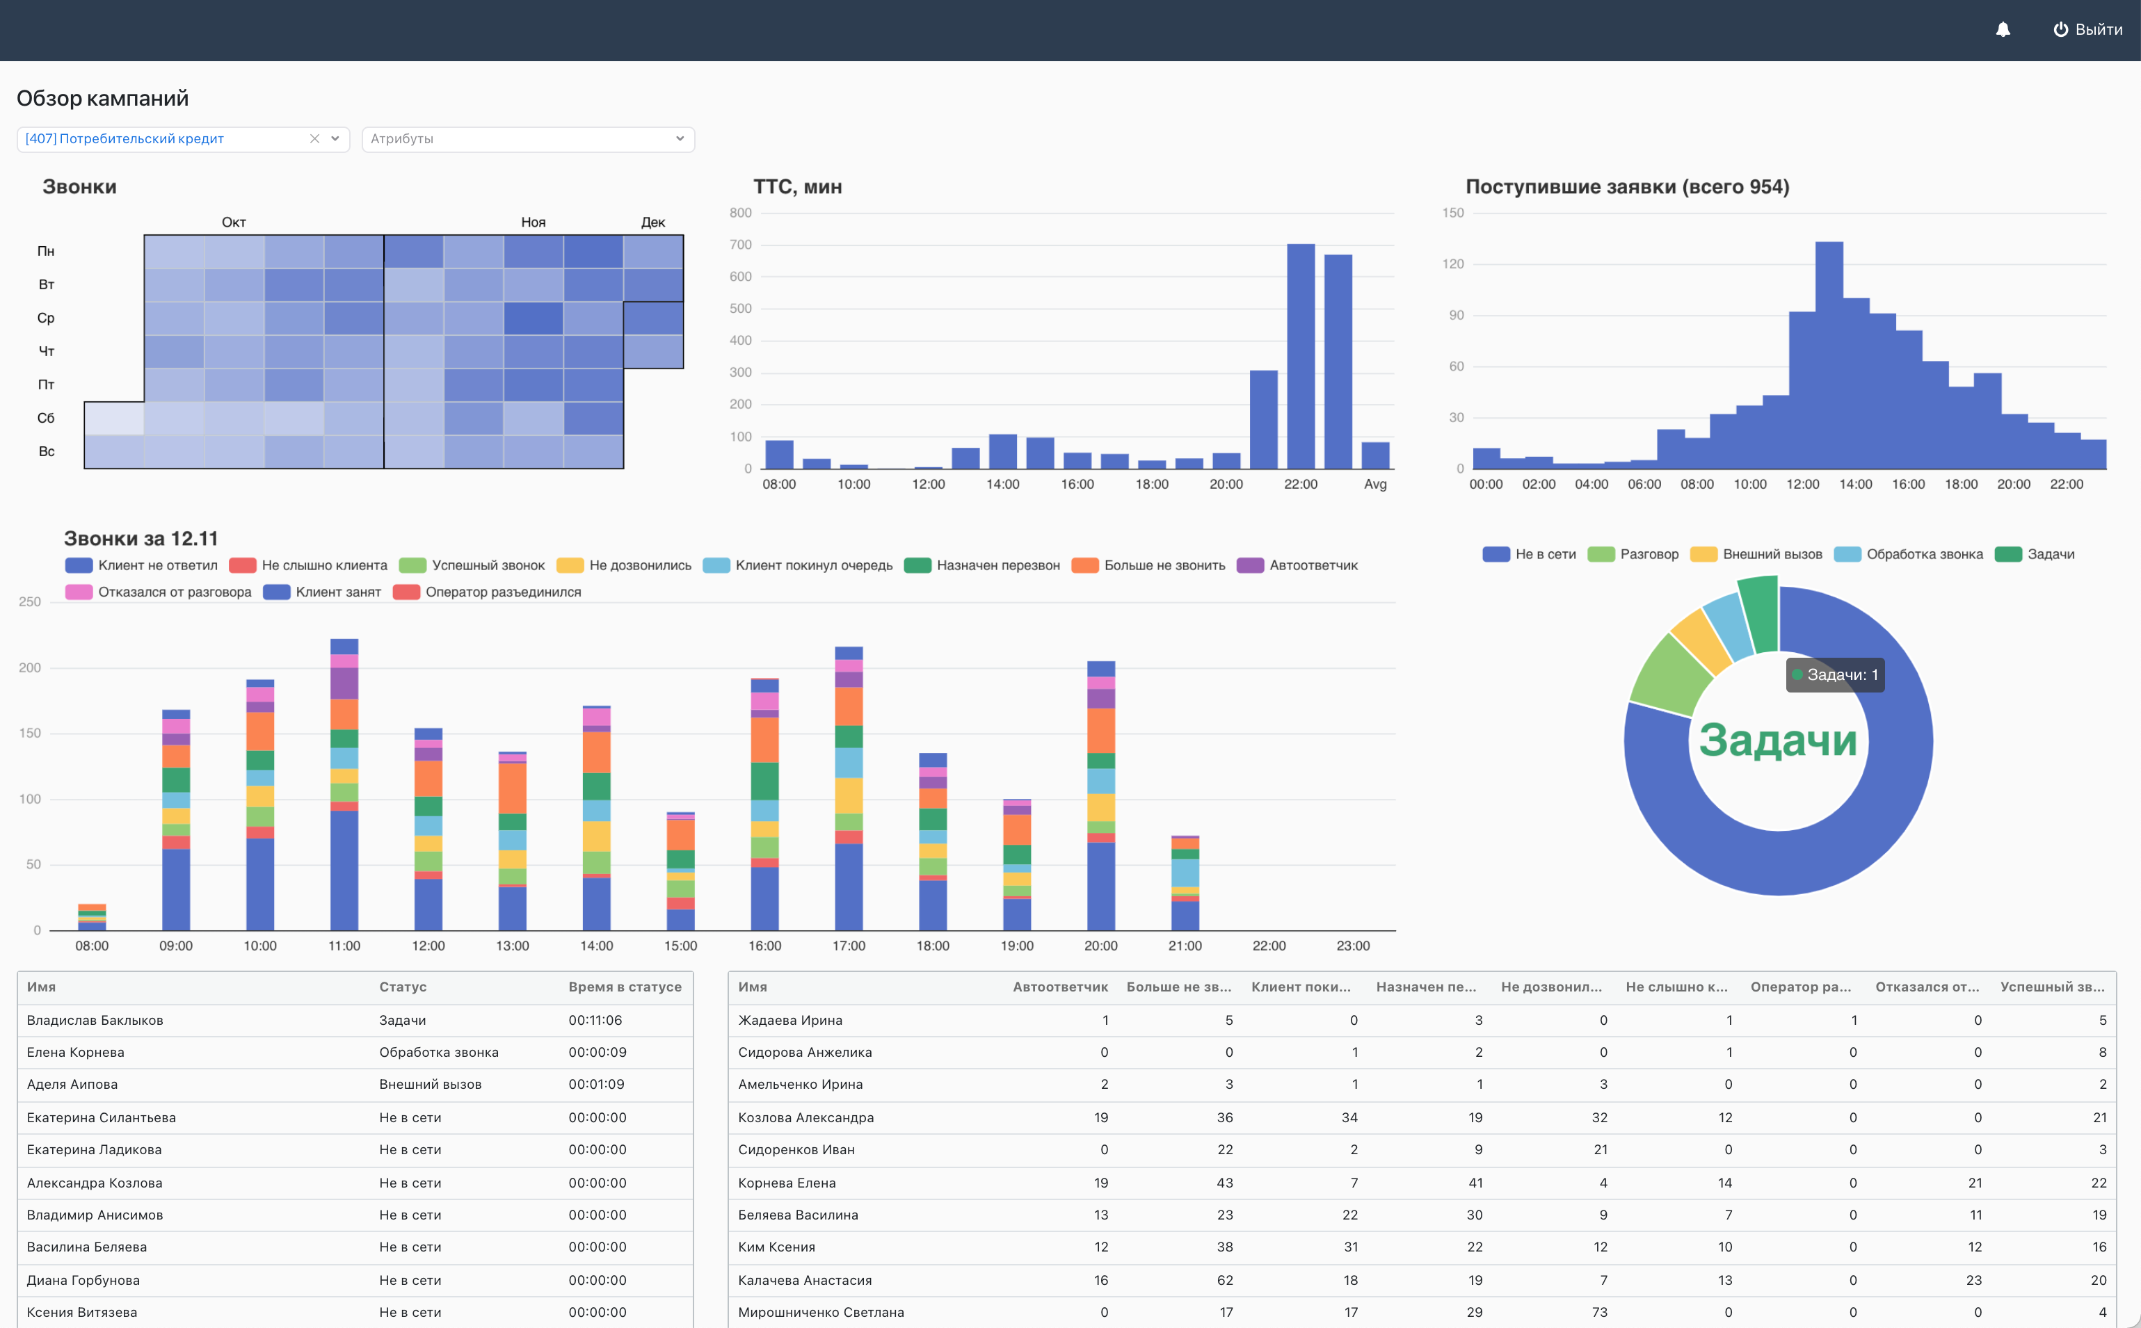Toggle the Назначен перезвон legend item
This screenshot has width=2141, height=1328.
coord(982,566)
